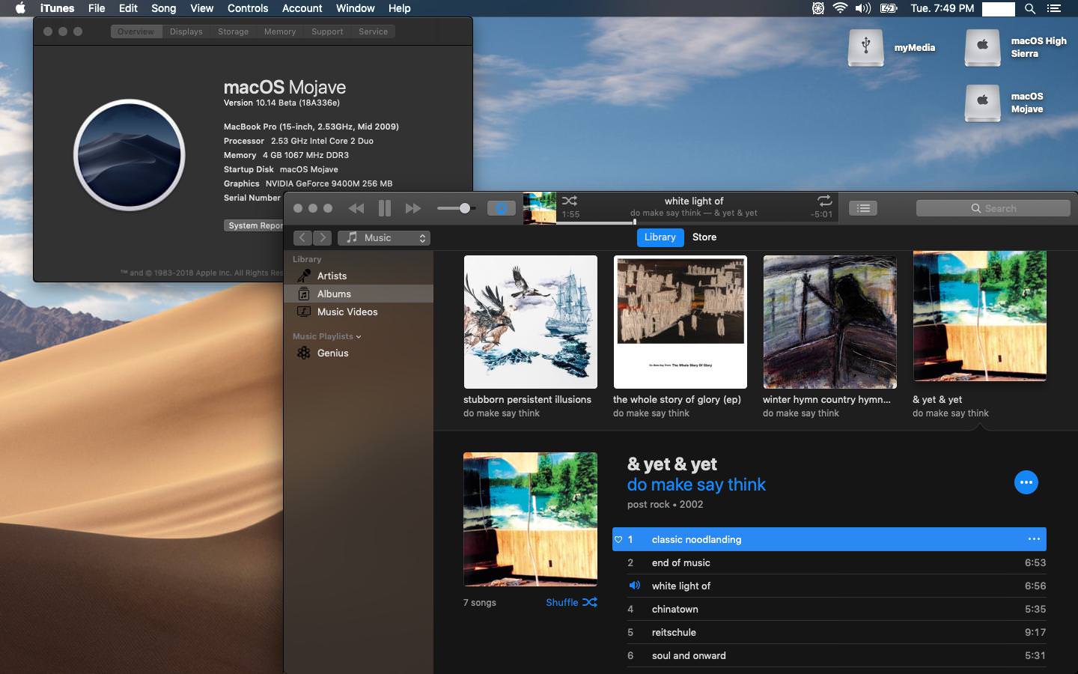Open the Wi-Fi status icon

tap(840, 8)
